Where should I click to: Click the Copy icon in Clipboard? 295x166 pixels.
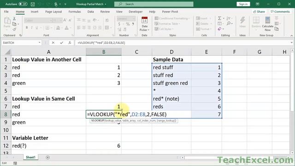14,24
